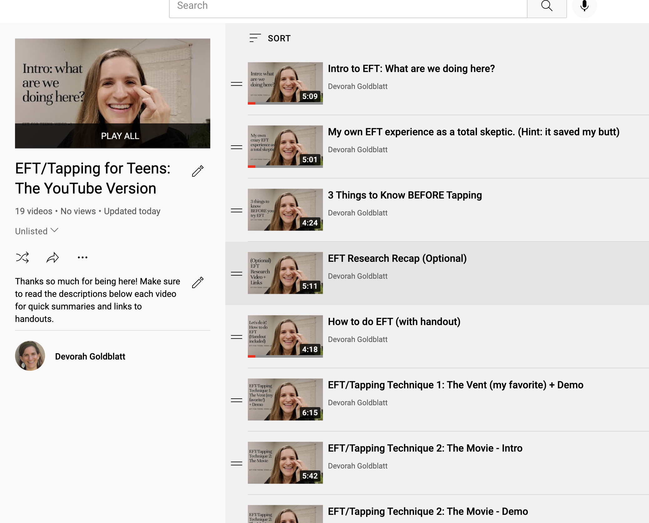Open title Technique 2: The Movie - Demo
Viewport: 649px width, 523px height.
coord(428,511)
